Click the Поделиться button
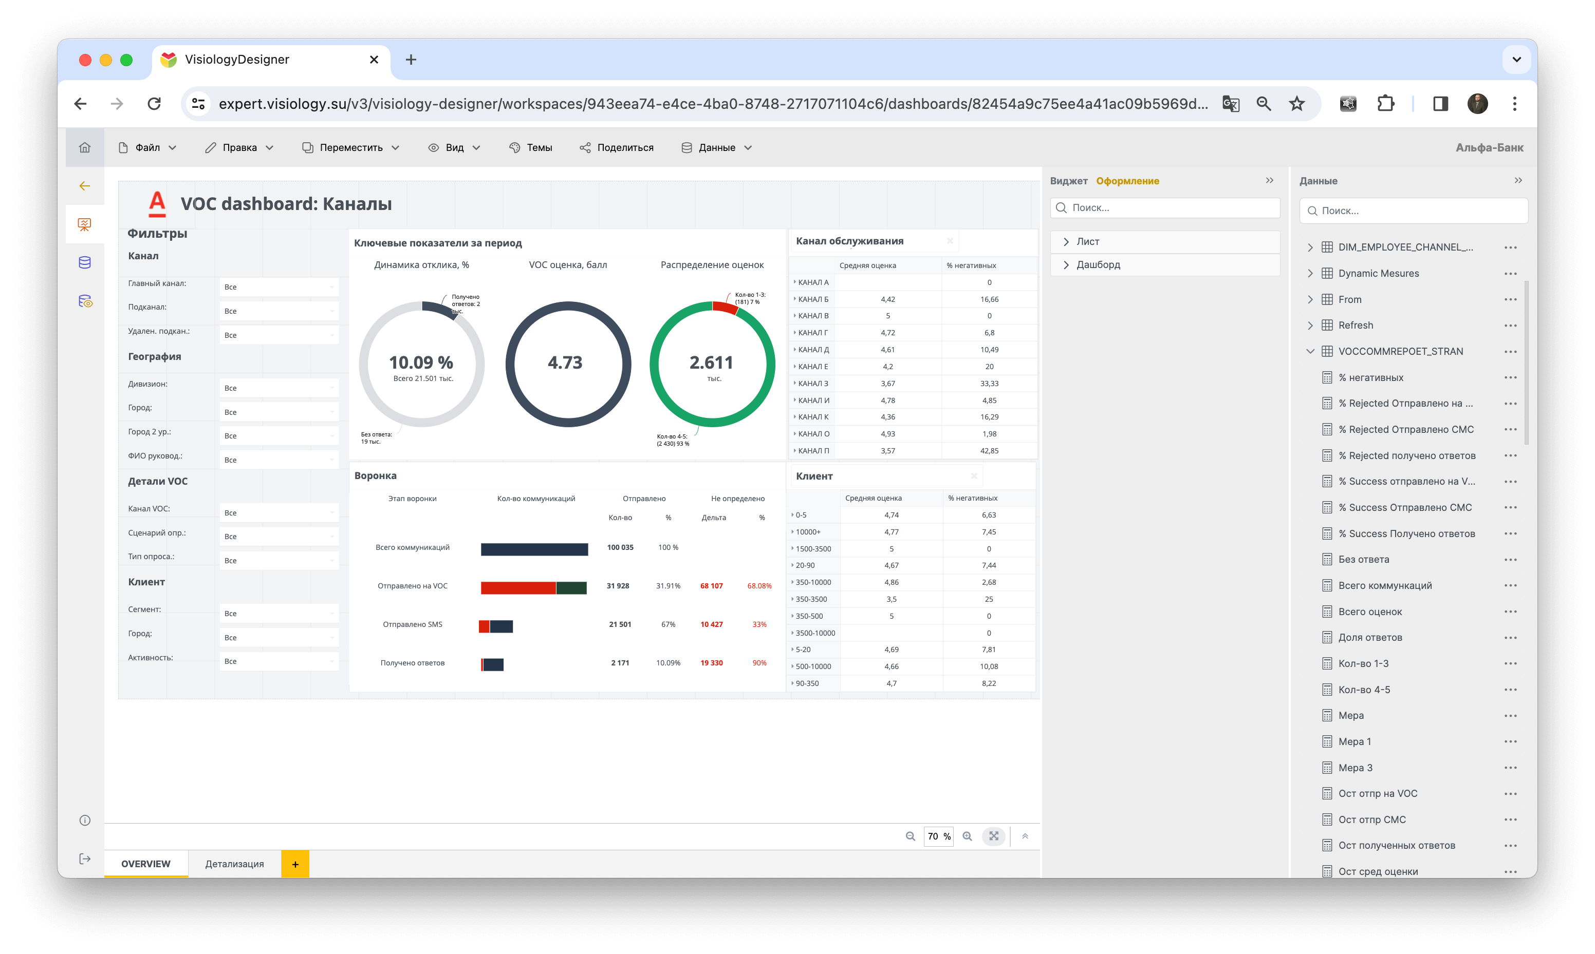 [x=617, y=147]
